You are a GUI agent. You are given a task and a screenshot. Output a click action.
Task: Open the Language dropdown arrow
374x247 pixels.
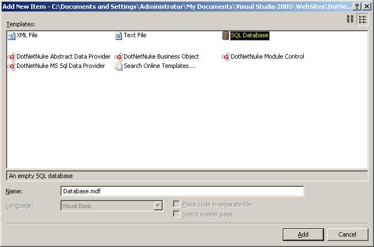coord(158,206)
